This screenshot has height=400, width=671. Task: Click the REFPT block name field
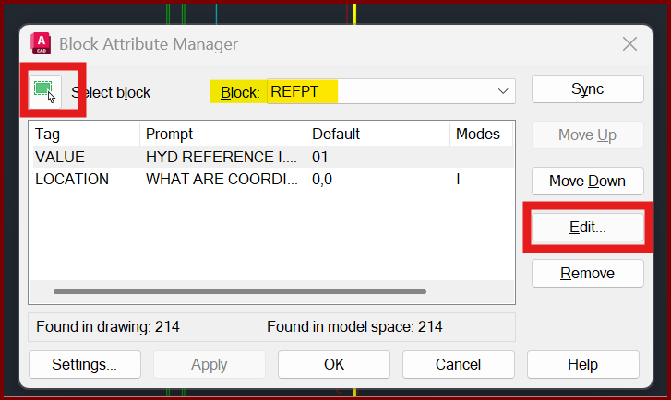coord(391,91)
